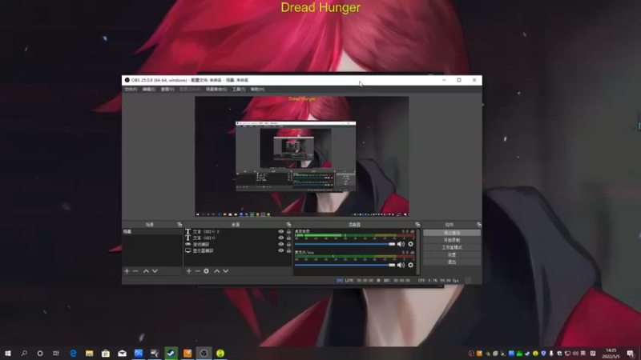Move scene up in the Scenes panel
Viewport: 641px width, 360px height.
146,271
